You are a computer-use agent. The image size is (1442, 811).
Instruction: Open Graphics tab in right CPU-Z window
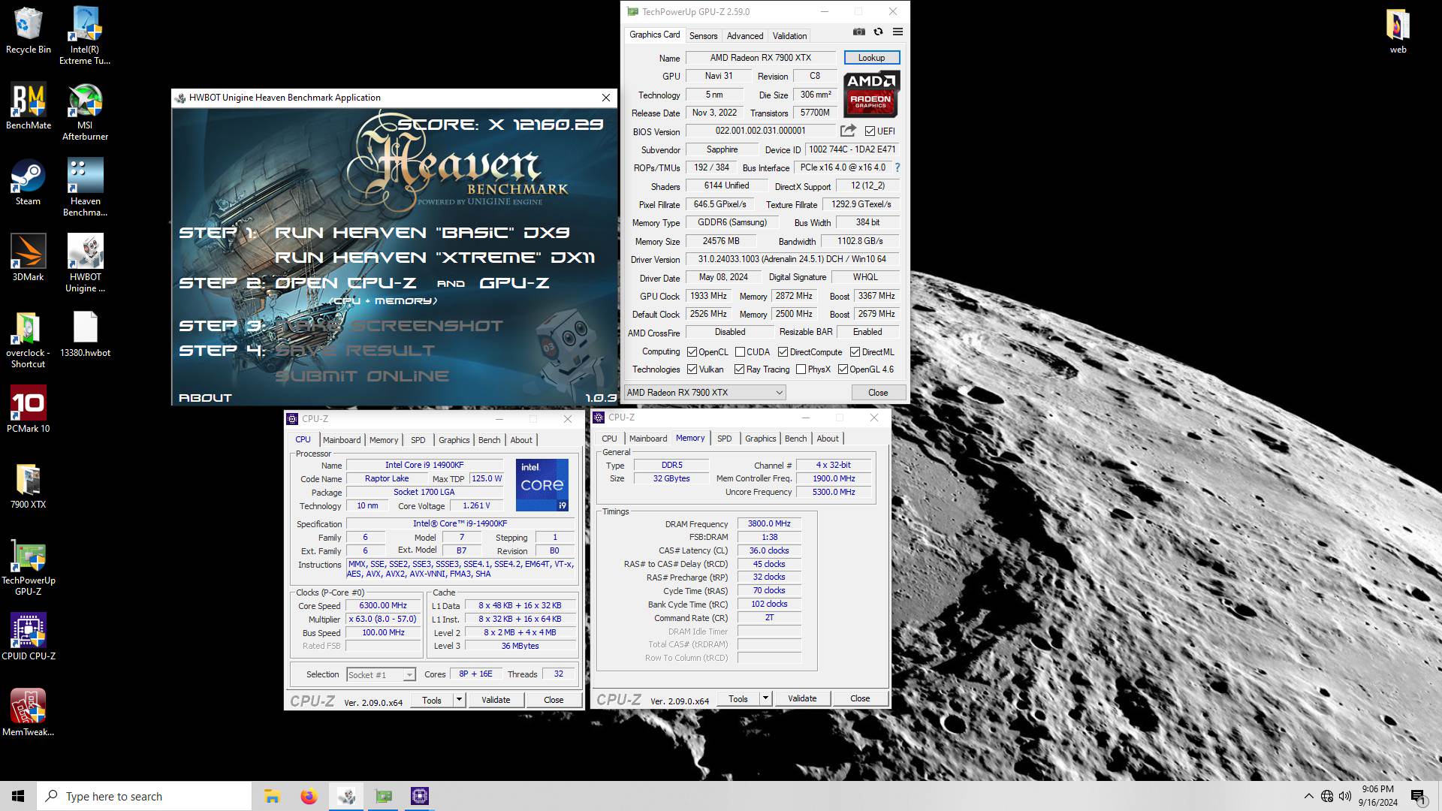coord(760,439)
